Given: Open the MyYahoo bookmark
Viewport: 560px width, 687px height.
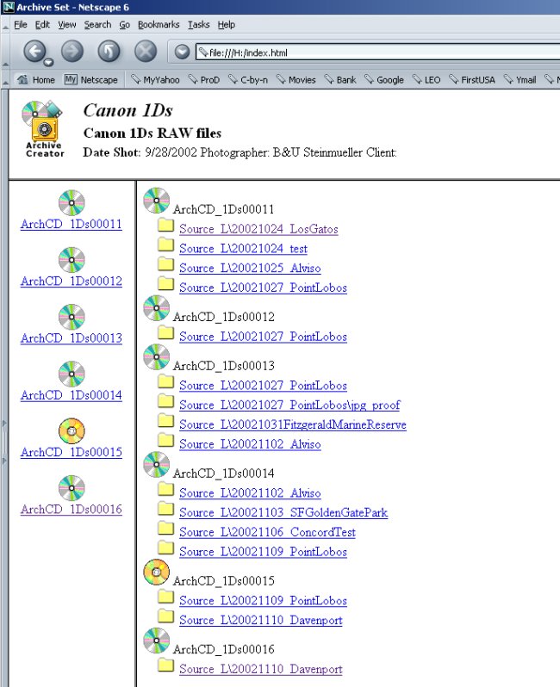Looking at the screenshot, I should (x=155, y=80).
